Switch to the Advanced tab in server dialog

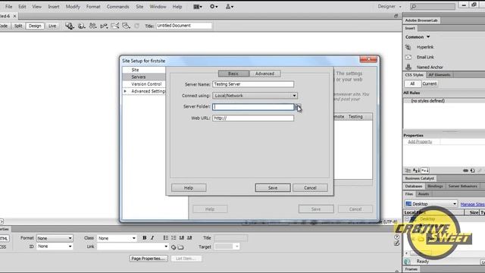[264, 74]
